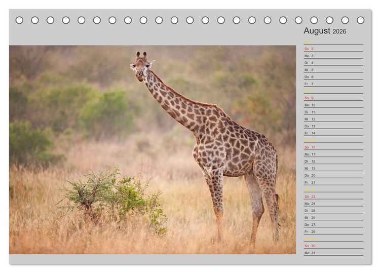This screenshot has width=380, height=273.
Task: Click the last spiral binding hole on the right
Action: [x=360, y=20]
